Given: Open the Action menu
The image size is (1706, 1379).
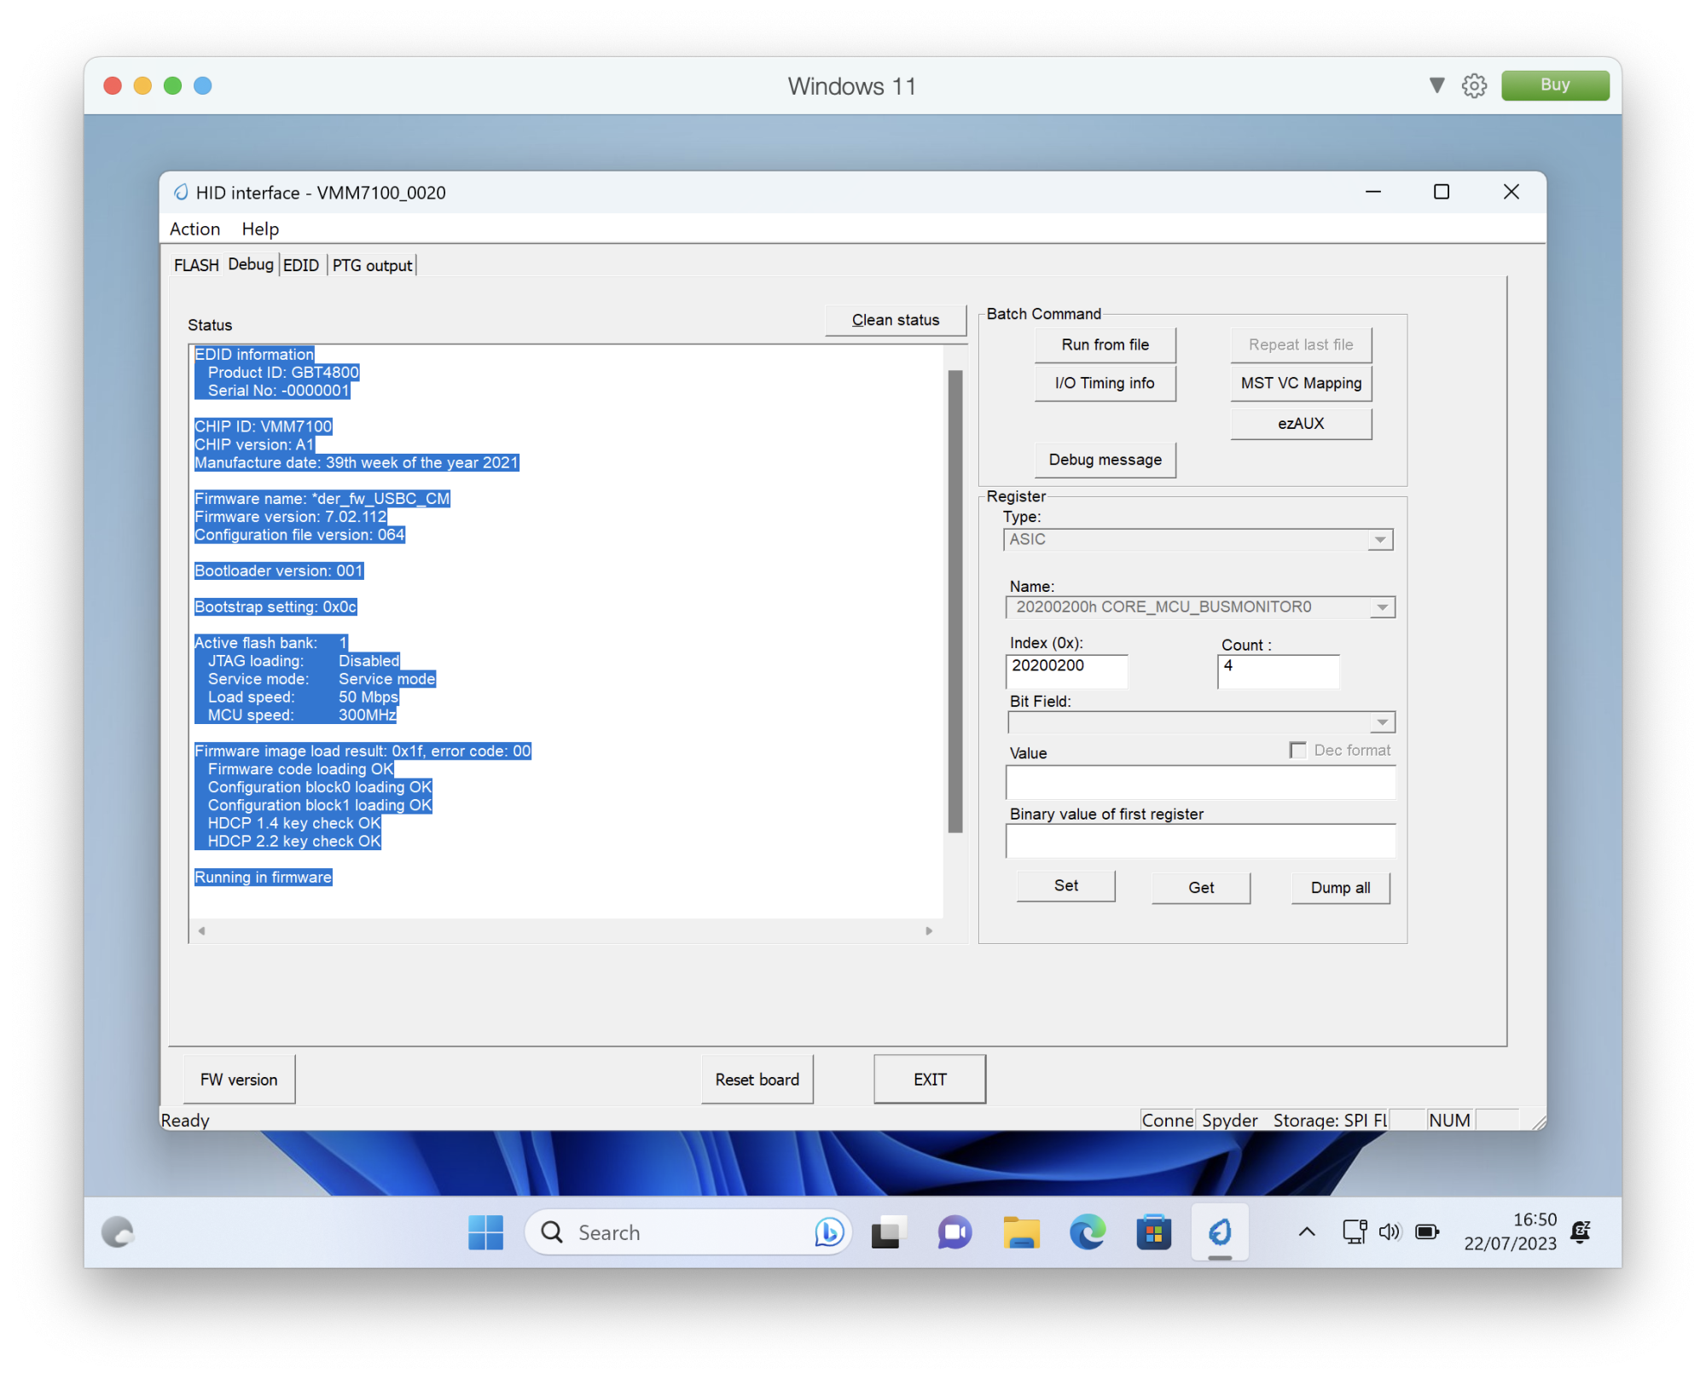Looking at the screenshot, I should click(194, 229).
